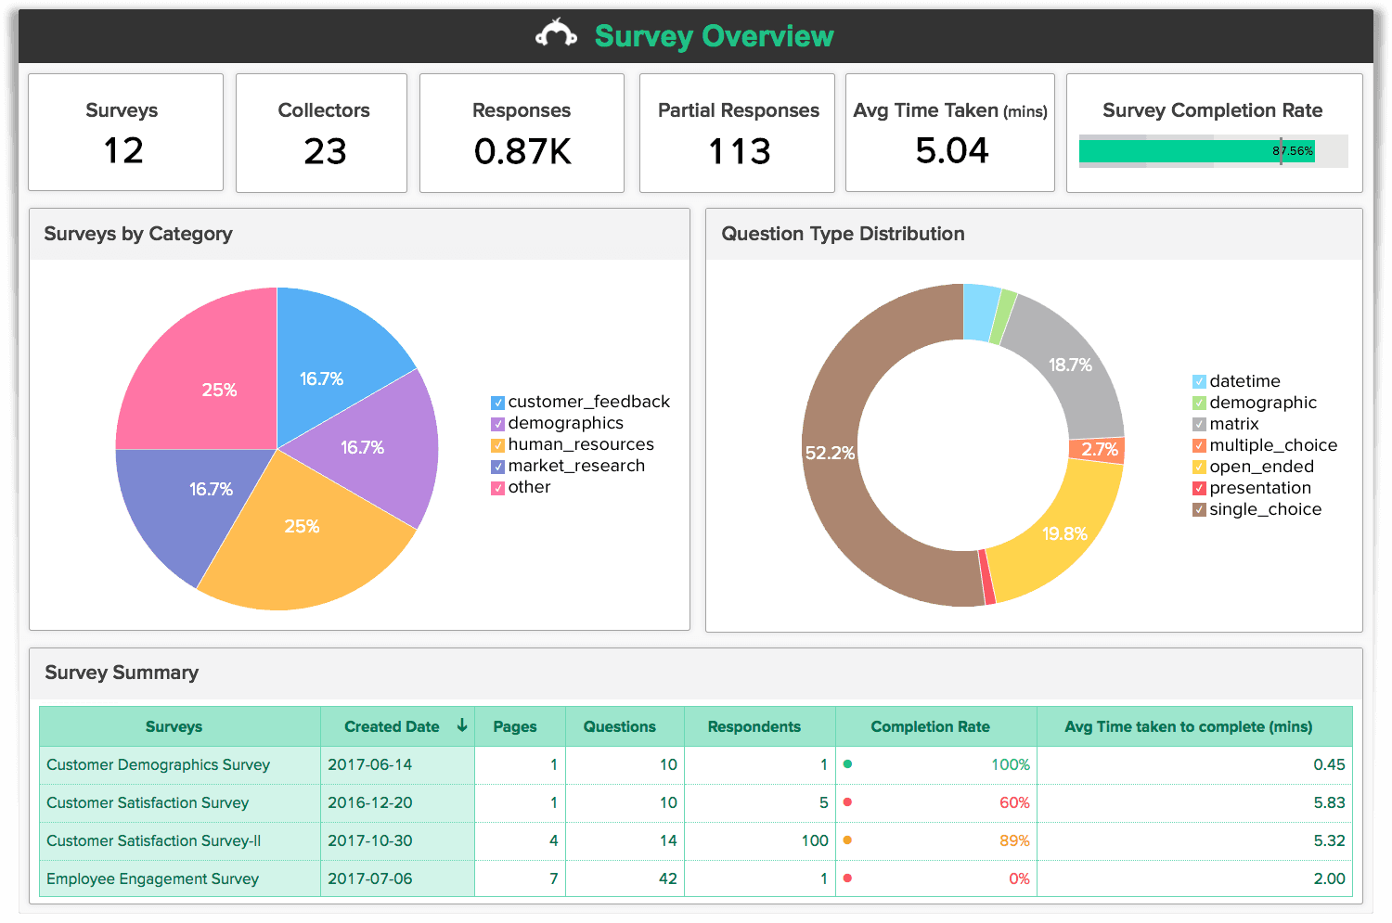Select the Employee Engagement Survey link
This screenshot has width=1392, height=923.
click(152, 878)
